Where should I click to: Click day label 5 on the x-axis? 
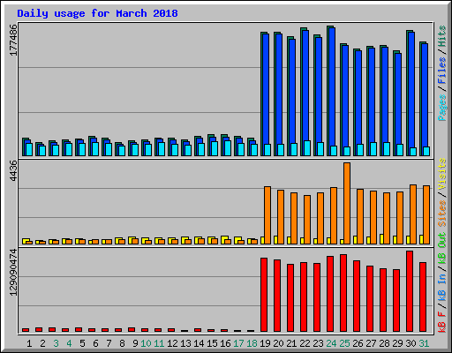click(x=82, y=343)
